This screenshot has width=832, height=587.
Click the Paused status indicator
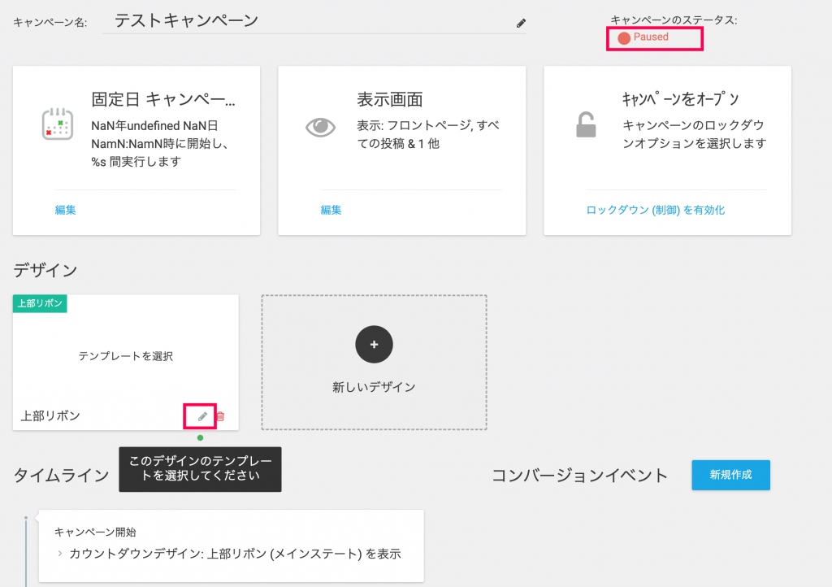(643, 37)
